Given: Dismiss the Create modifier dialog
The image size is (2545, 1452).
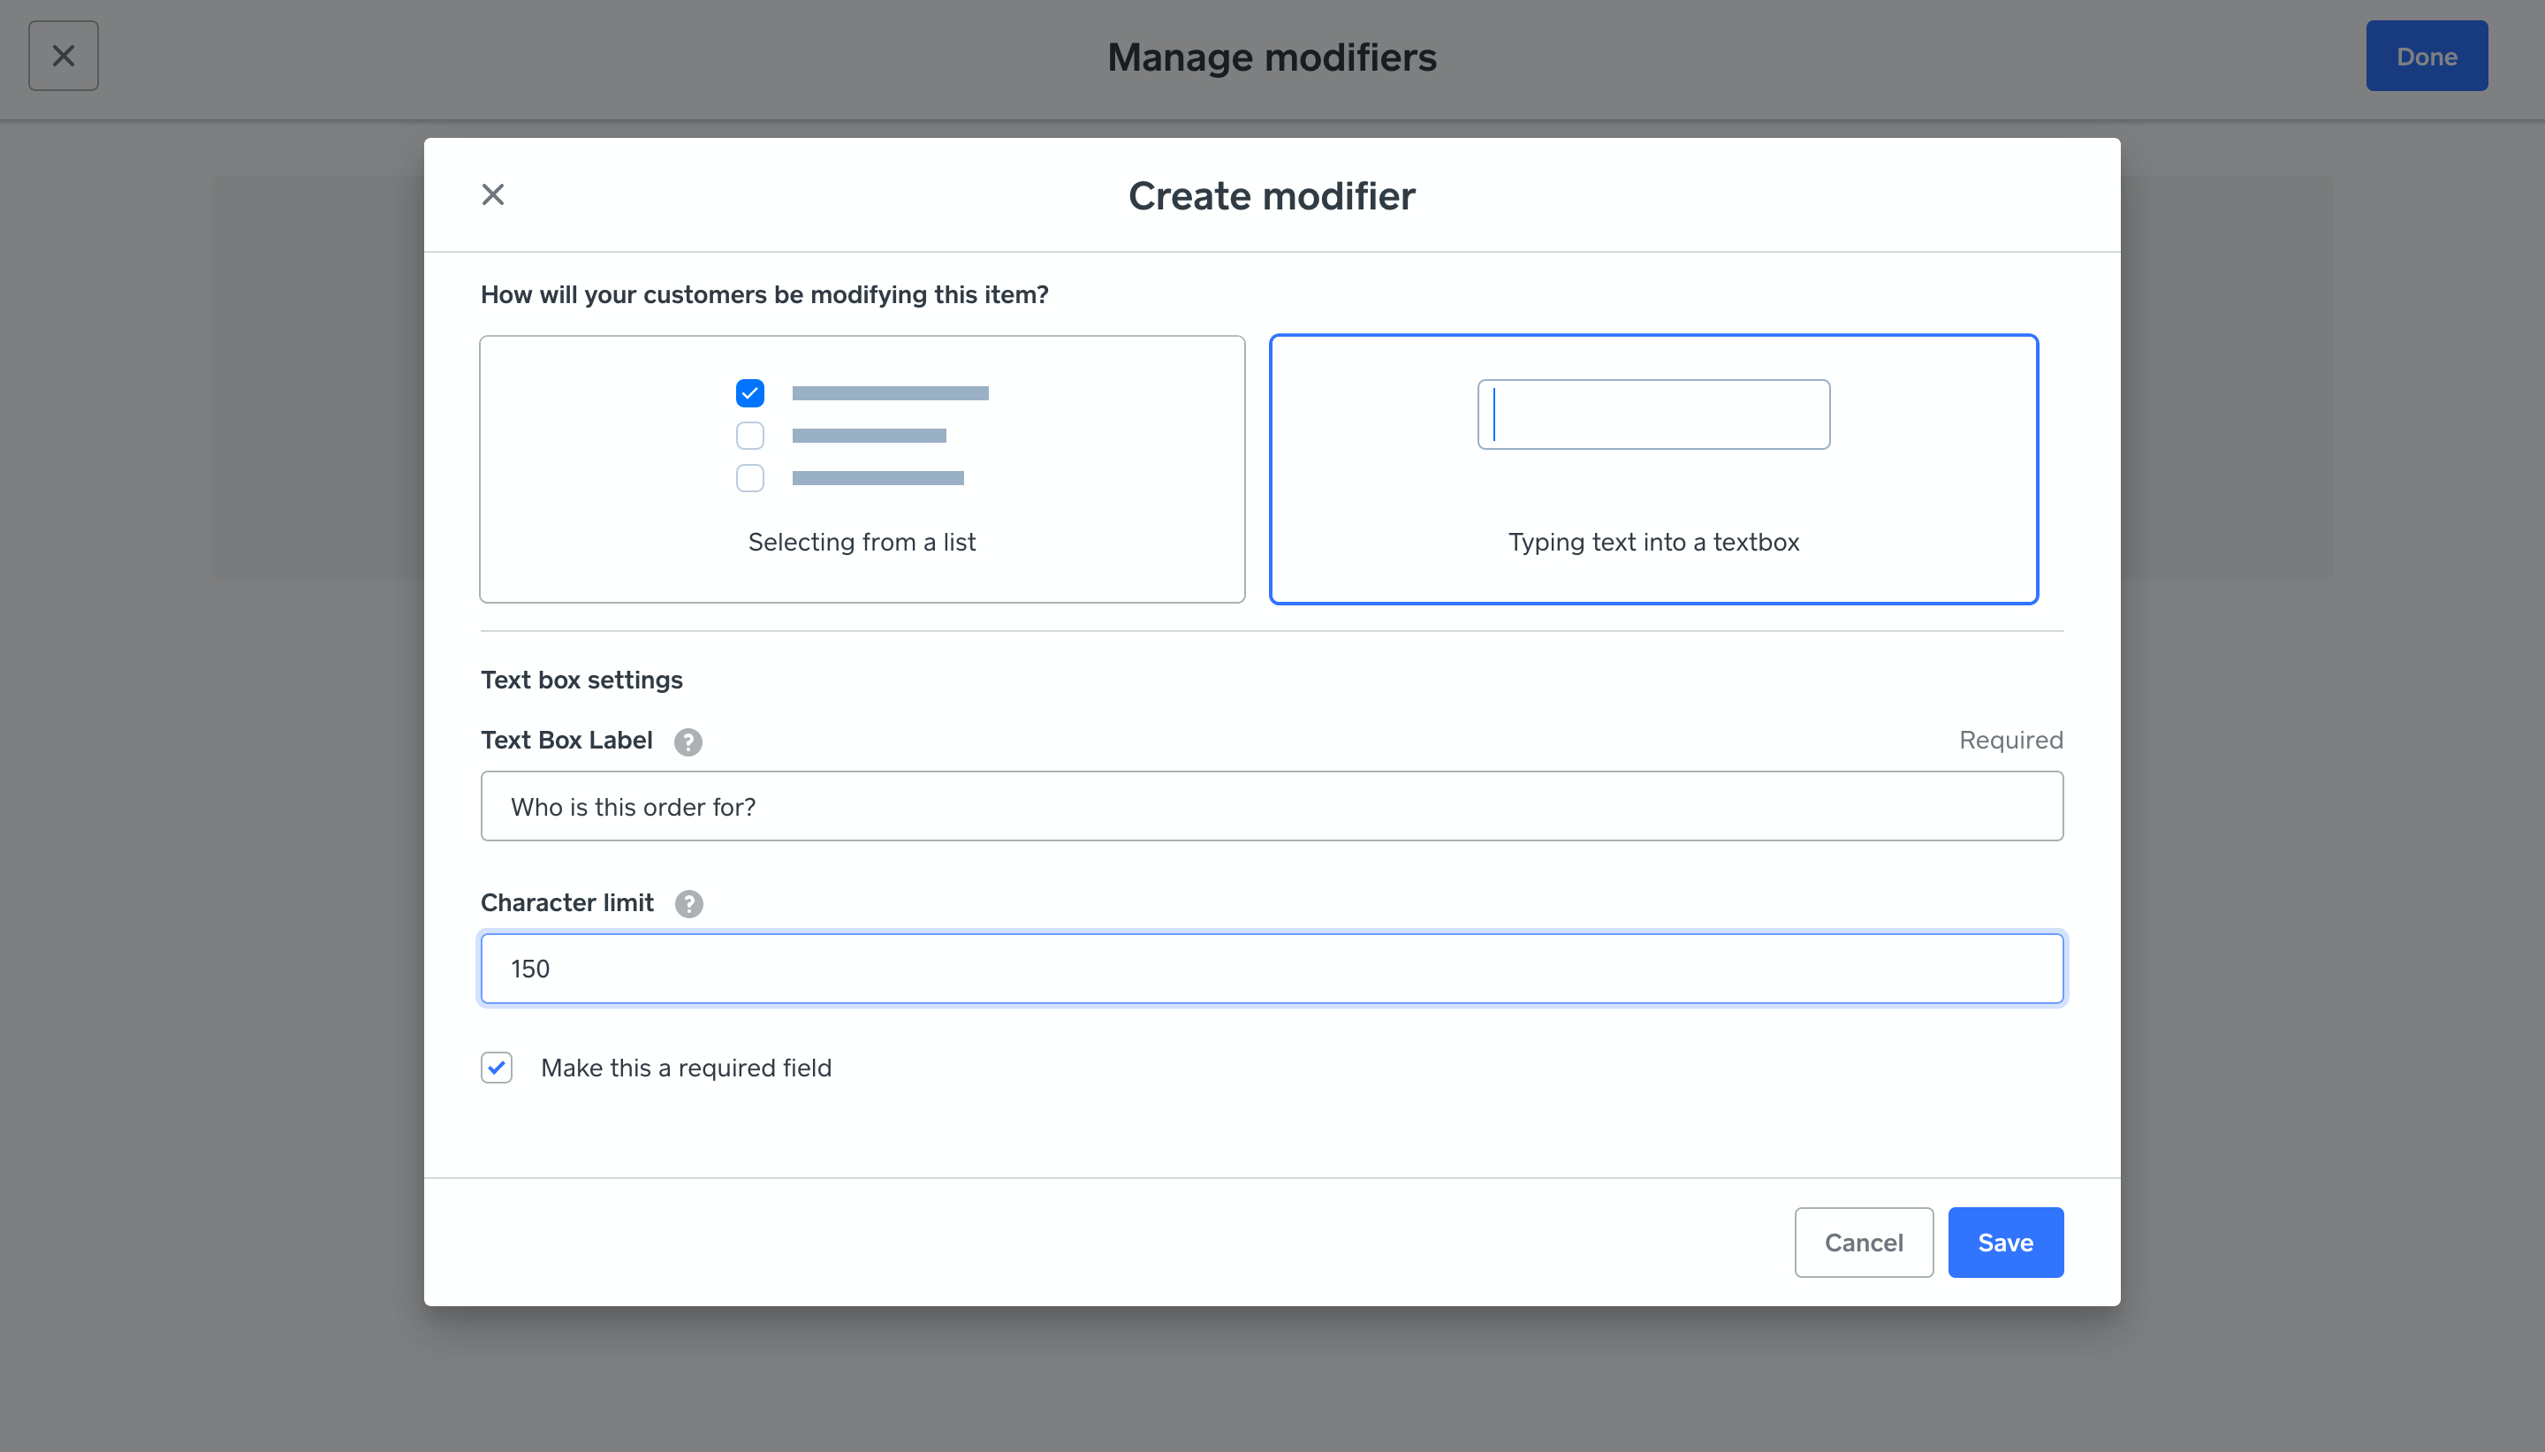Looking at the screenshot, I should pyautogui.click(x=493, y=194).
